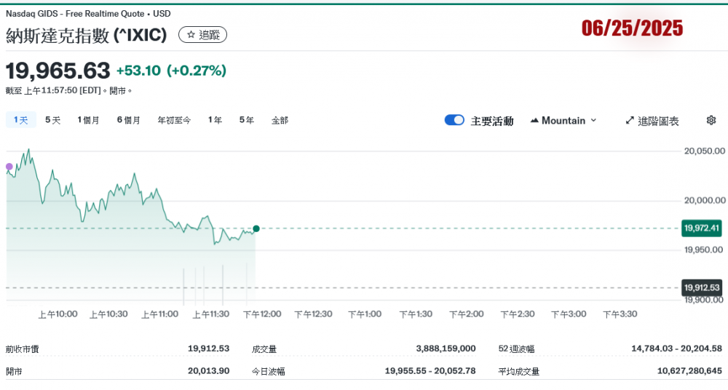Click the 19,972.41 green price tag
The height and width of the screenshot is (390, 728).
[702, 228]
